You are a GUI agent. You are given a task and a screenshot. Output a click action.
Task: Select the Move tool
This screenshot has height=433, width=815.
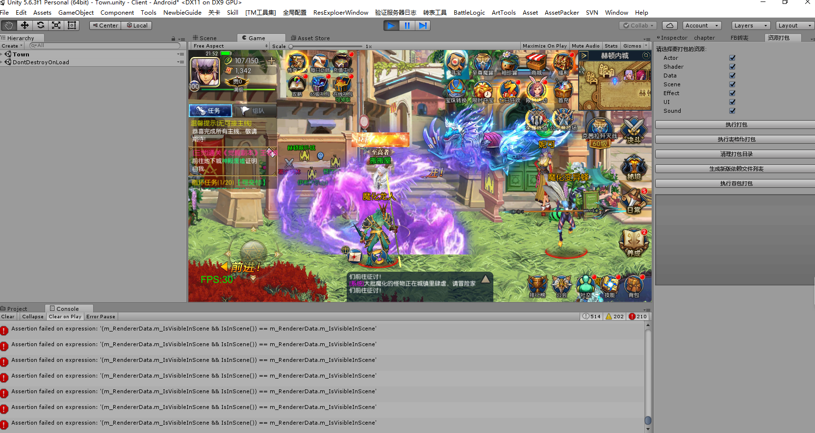point(25,25)
